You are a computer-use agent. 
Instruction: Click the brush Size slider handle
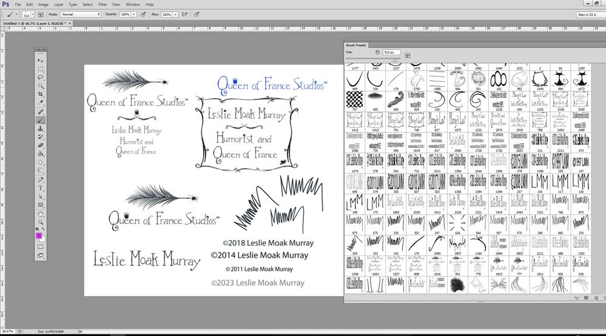tap(394, 60)
